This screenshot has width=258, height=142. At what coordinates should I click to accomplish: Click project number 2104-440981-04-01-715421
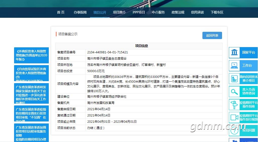(107, 52)
